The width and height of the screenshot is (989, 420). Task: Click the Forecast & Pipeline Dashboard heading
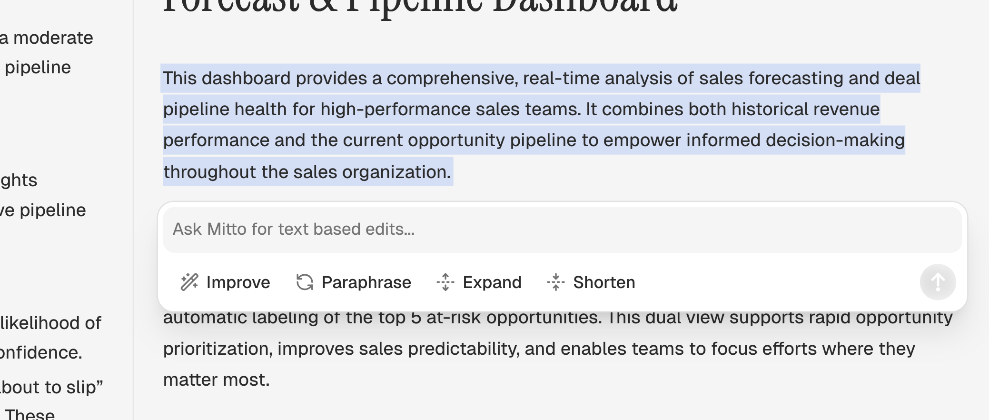(420, 7)
